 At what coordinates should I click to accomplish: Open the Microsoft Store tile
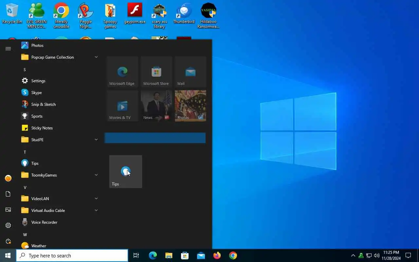[x=156, y=72]
